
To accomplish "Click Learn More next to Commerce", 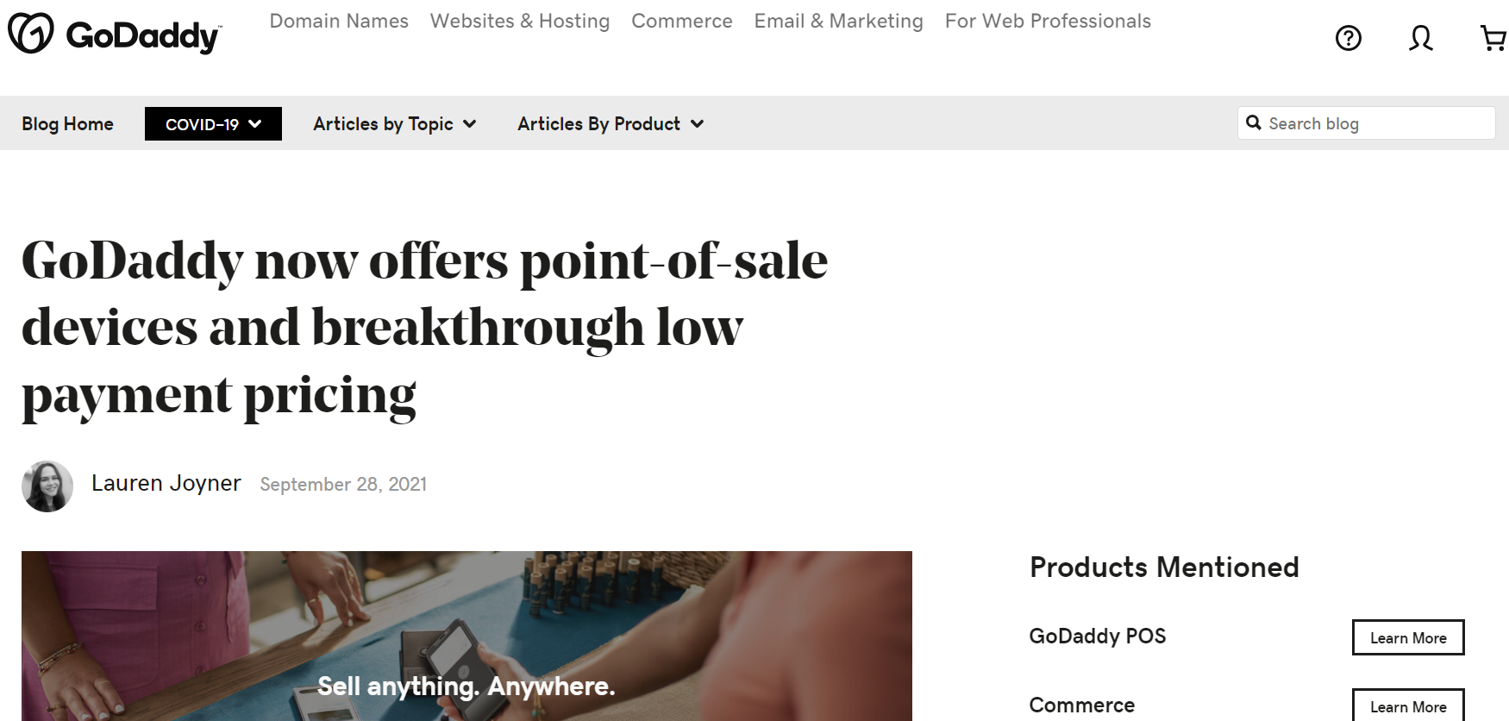I will point(1407,705).
